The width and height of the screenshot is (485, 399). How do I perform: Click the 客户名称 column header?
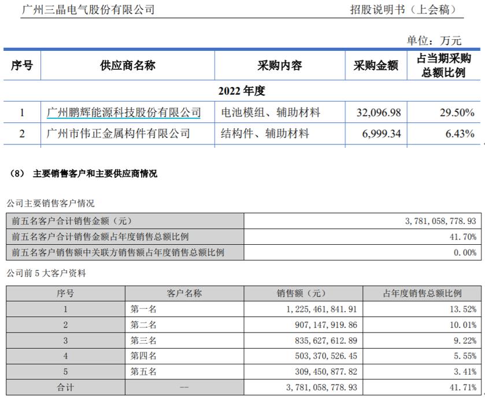click(184, 293)
